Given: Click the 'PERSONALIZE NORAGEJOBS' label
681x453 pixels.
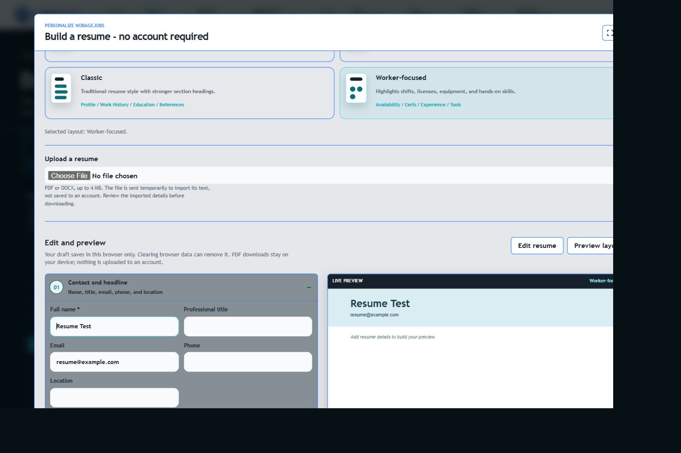Looking at the screenshot, I should (x=74, y=26).
